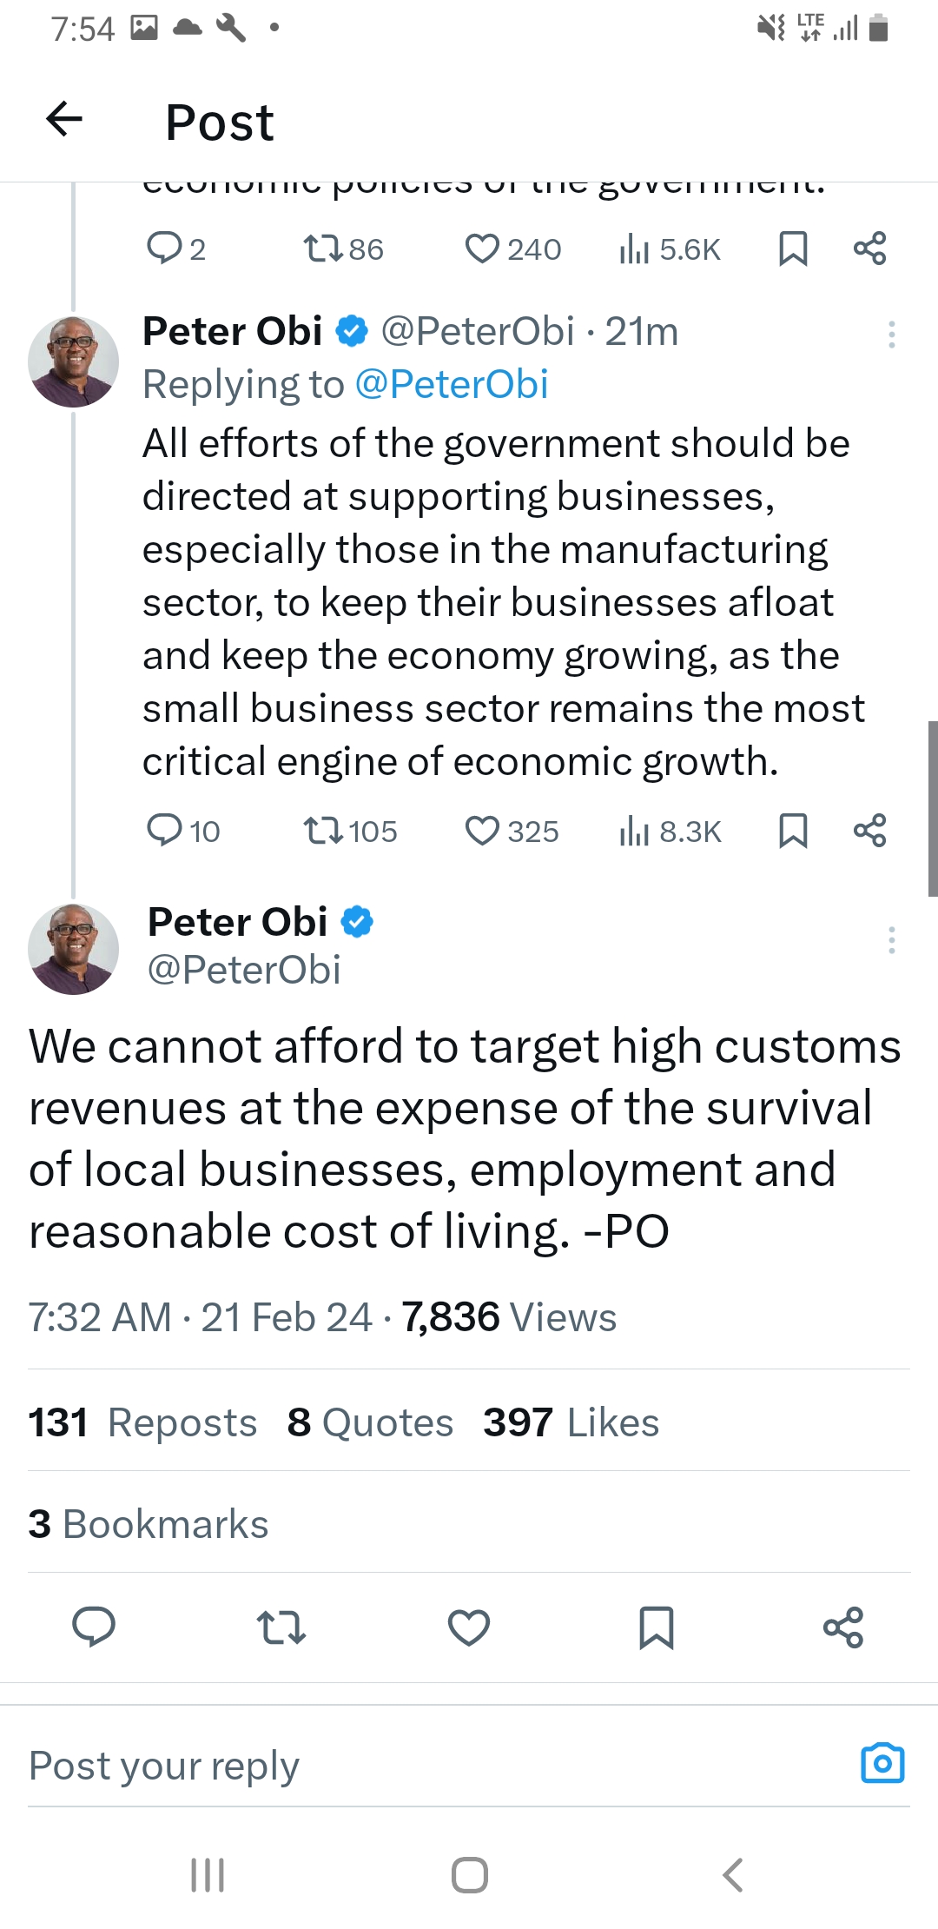Viewport: 938px width, 1929px height.
Task: Tap Android home button
Action: point(469,1874)
